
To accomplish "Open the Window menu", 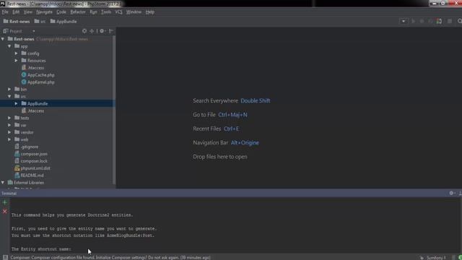I will (x=134, y=12).
